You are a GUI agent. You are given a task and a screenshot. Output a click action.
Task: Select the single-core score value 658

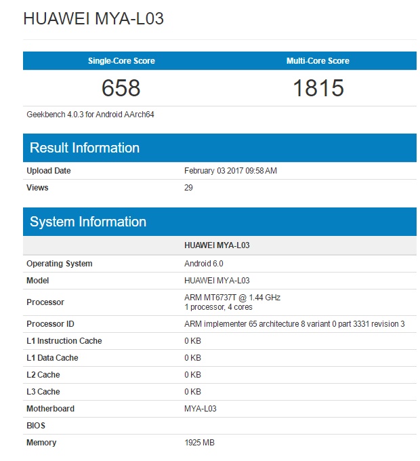(121, 87)
